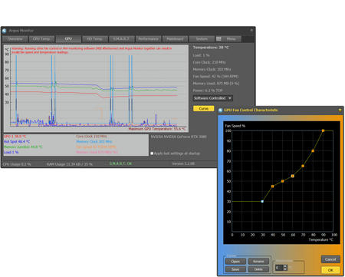This screenshot has height=277, width=345.
Task: Click the Open profile button
Action: click(x=235, y=262)
